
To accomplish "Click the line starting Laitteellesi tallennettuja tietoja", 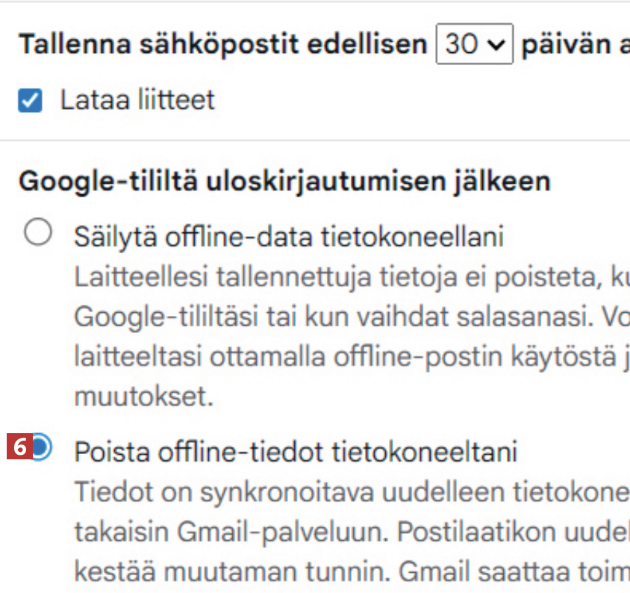I will [x=351, y=279].
